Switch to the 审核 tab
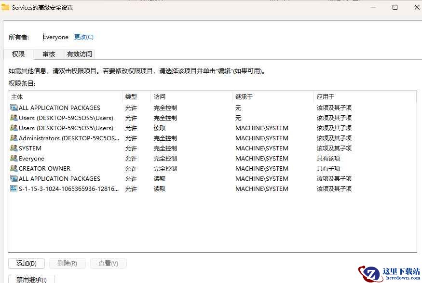Viewport: 422px width, 283px height. pos(49,54)
